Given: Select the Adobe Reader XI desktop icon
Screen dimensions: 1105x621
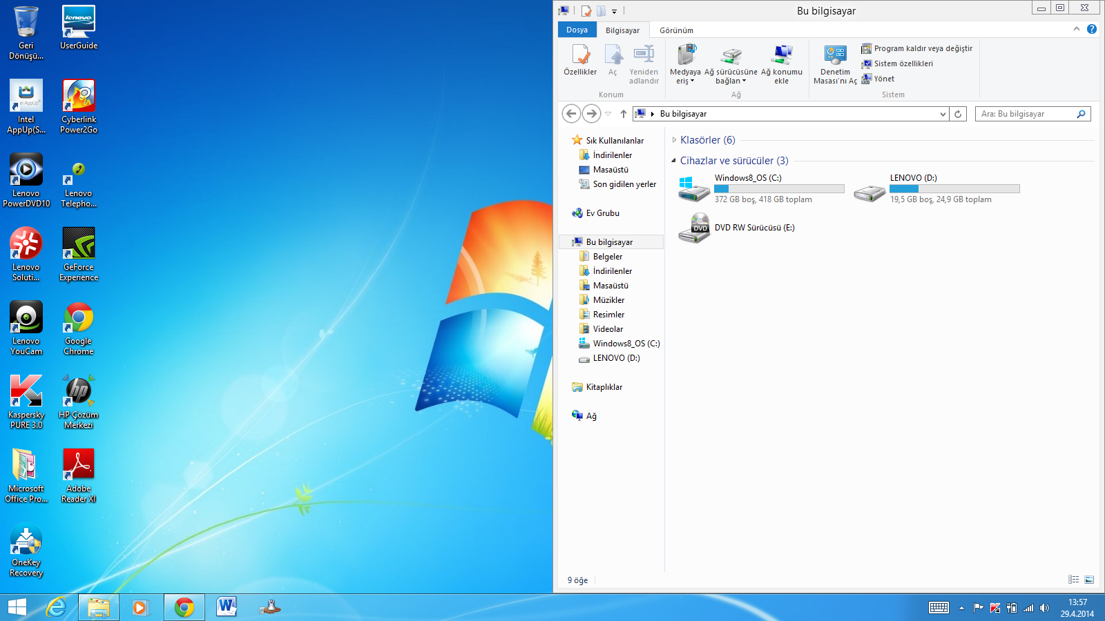Looking at the screenshot, I should (79, 475).
